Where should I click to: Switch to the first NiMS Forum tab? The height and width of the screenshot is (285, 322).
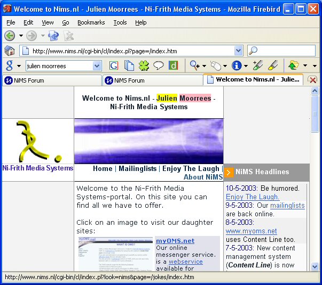click(52, 80)
